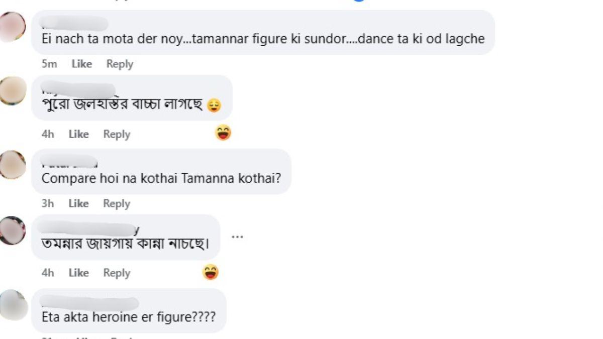
Task: Click avatar next to the 'পুরো জলহস্তির' comment
Action: click(12, 91)
